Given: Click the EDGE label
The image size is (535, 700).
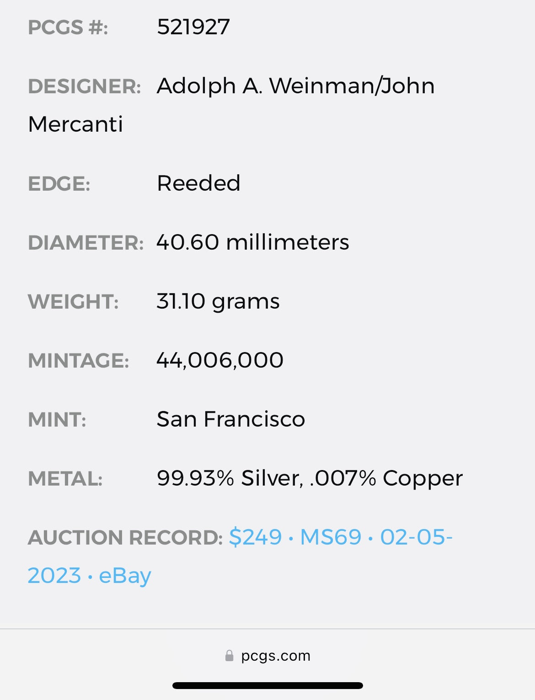Looking at the screenshot, I should 59,184.
